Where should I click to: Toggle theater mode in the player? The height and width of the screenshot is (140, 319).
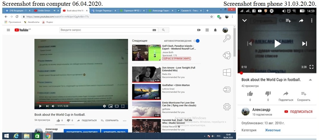[x=117, y=106]
